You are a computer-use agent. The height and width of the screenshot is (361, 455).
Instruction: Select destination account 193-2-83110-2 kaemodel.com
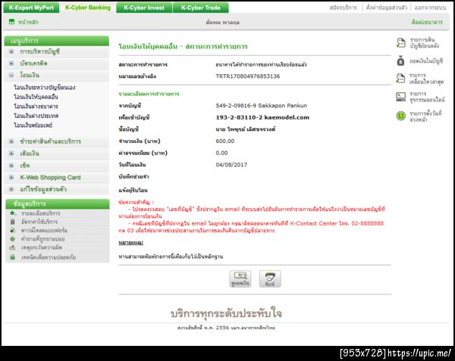[x=262, y=117]
